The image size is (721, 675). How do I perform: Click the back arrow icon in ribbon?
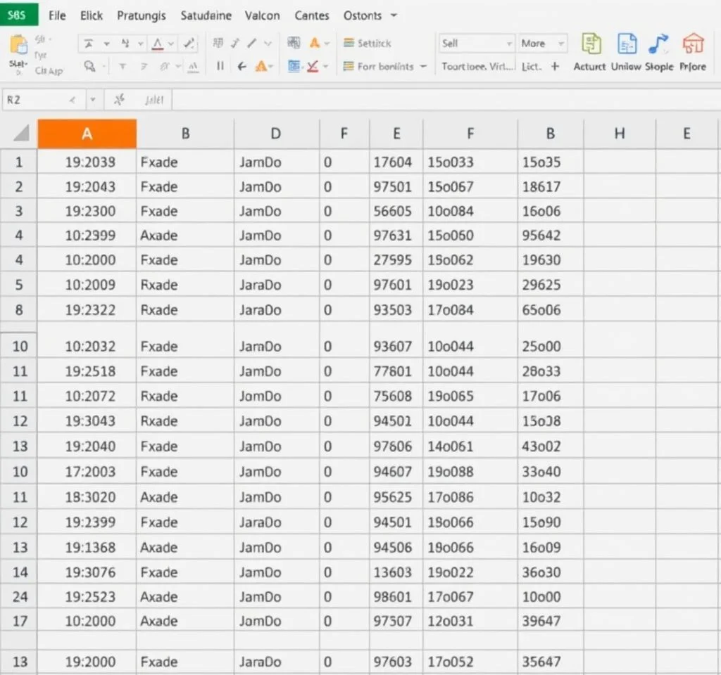242,67
